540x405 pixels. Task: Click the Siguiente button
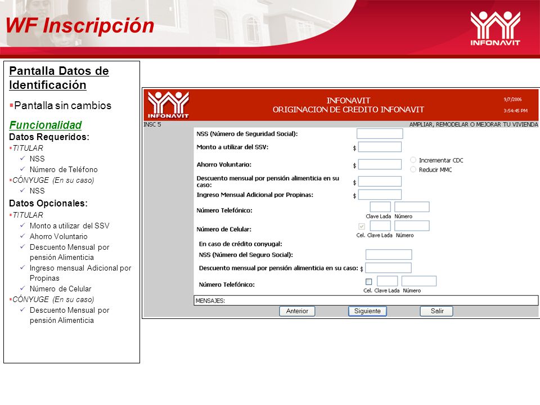click(x=367, y=311)
